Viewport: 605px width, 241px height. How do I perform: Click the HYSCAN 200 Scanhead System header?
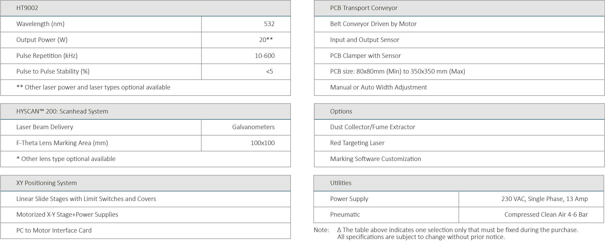(62, 112)
